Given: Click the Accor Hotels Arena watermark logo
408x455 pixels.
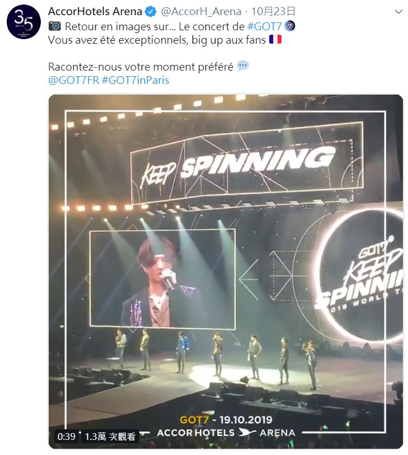Looking at the screenshot, I should [x=226, y=432].
